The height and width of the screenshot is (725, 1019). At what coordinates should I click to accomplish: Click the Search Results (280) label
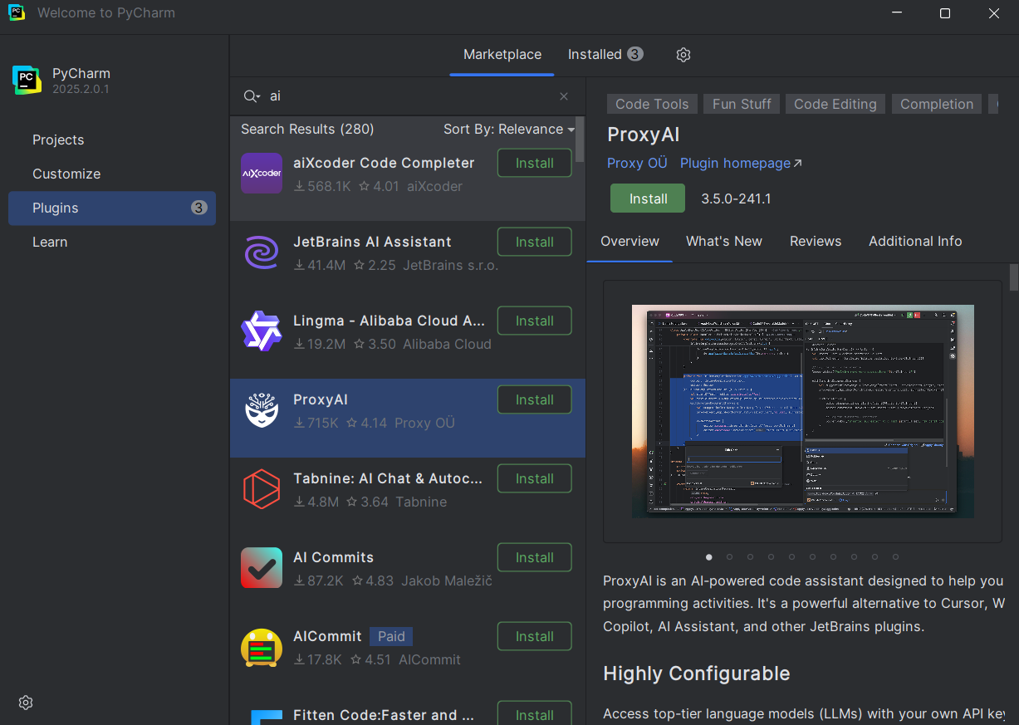click(x=307, y=130)
